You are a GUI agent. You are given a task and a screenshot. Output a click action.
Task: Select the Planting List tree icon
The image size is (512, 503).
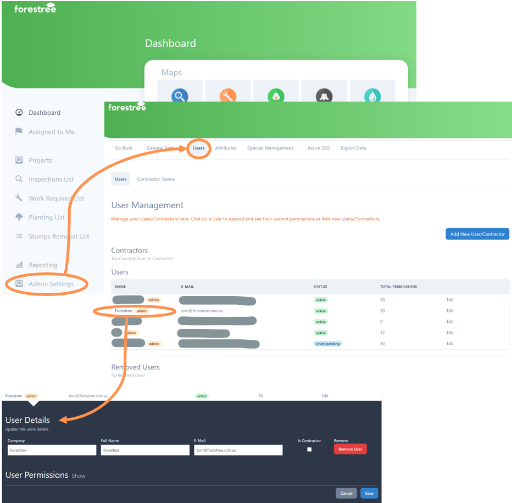point(18,217)
